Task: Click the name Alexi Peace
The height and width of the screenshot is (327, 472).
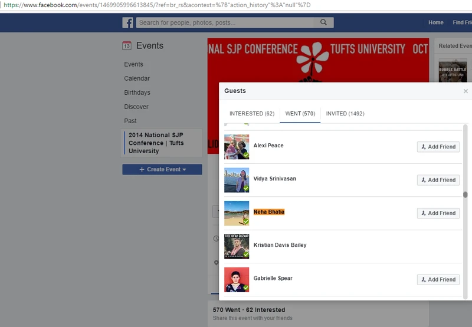Action: point(268,146)
